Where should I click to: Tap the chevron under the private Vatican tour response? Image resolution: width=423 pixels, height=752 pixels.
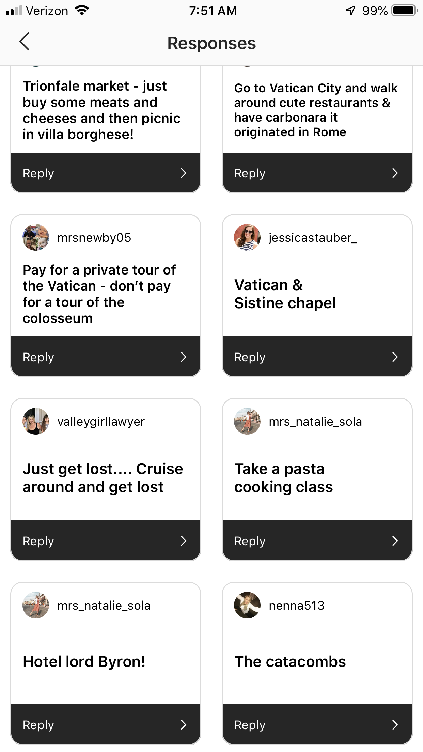184,357
